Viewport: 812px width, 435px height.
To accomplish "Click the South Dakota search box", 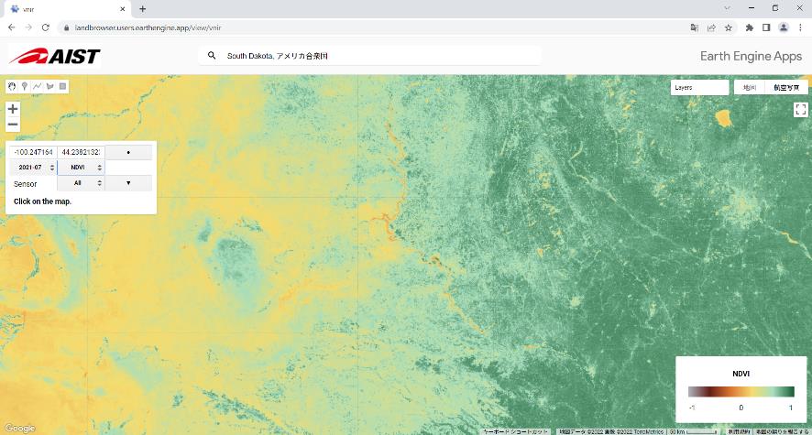I will 369,55.
